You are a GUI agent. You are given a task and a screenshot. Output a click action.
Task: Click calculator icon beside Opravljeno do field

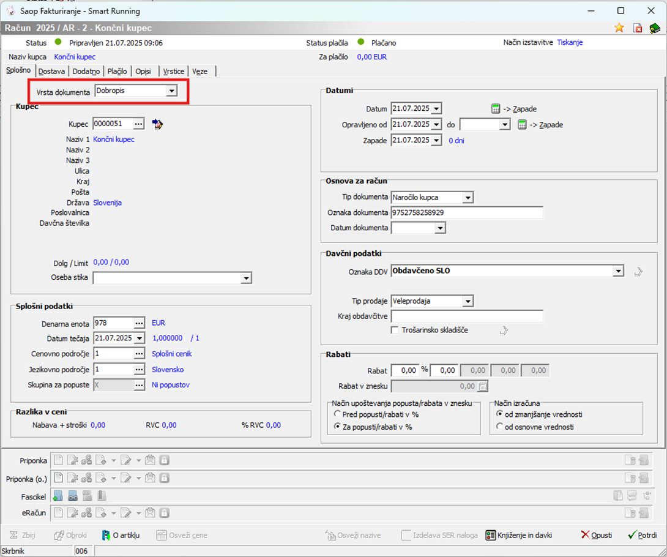pyautogui.click(x=522, y=125)
